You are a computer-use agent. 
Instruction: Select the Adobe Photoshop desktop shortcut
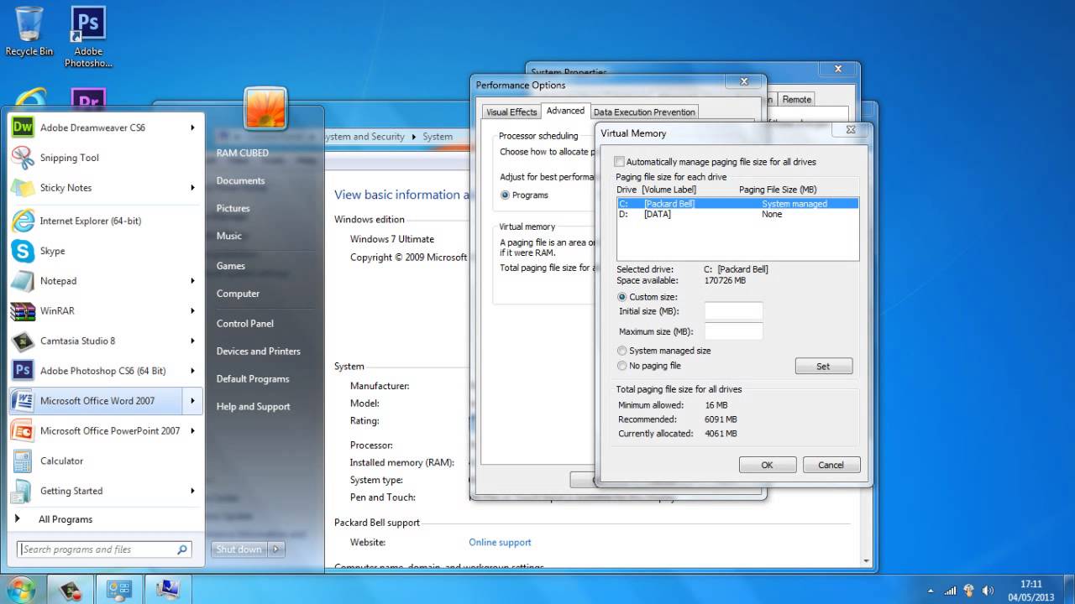coord(88,38)
